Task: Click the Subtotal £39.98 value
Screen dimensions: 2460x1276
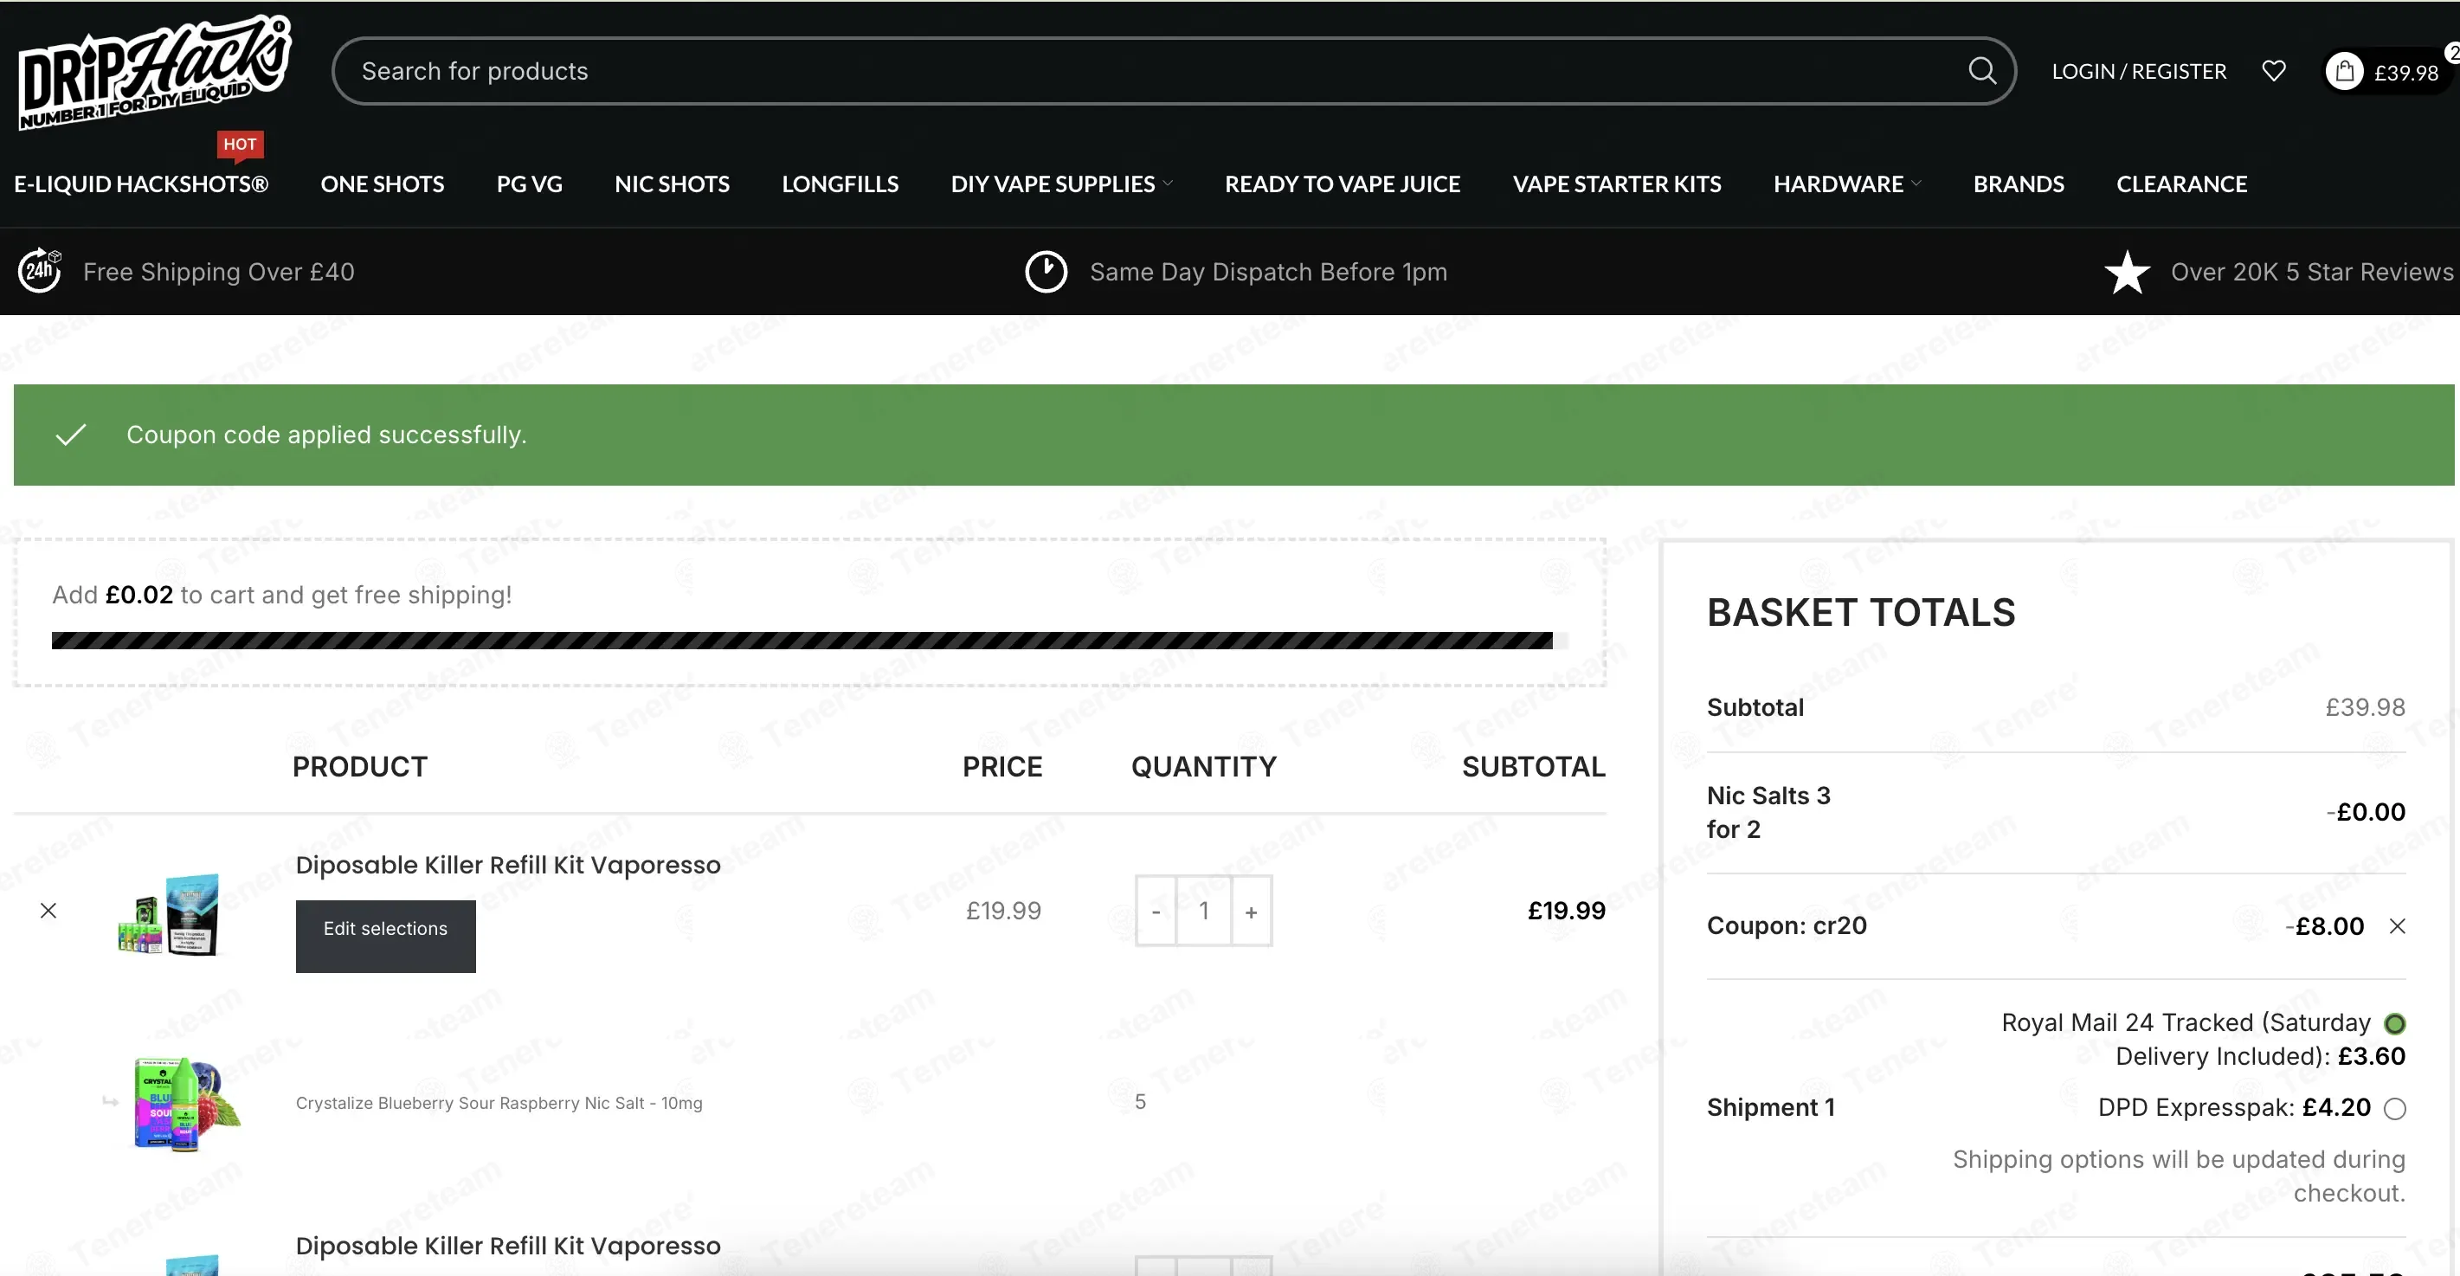Action: coord(2365,706)
